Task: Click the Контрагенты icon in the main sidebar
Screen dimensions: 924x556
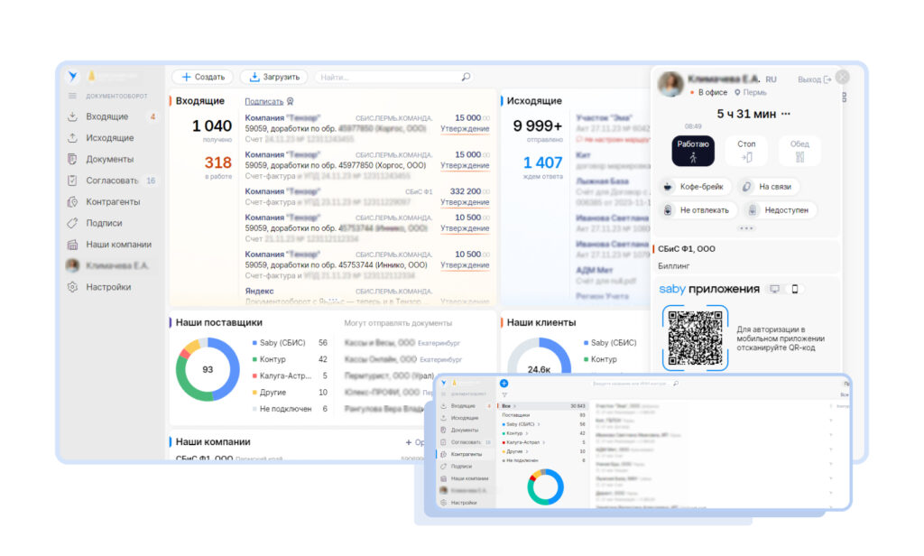Action: [x=72, y=202]
